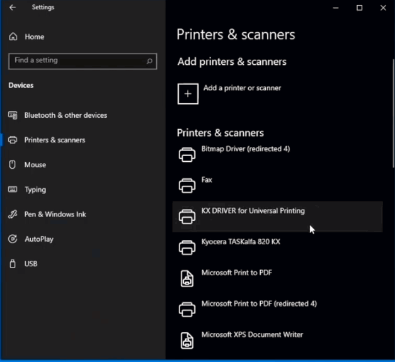Click the Fax printer icon

tap(187, 186)
